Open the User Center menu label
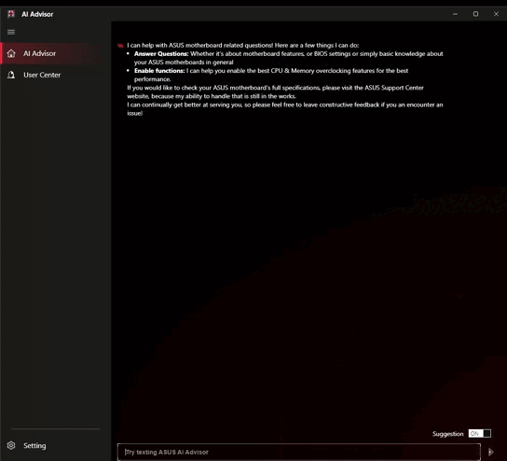Screen dimensions: 507x461 [x=42, y=75]
